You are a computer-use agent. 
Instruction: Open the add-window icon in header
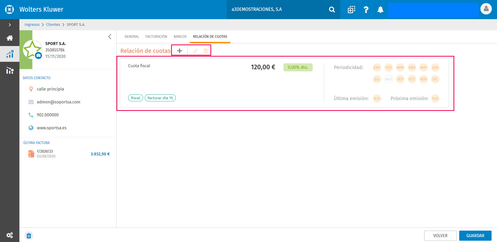(351, 10)
